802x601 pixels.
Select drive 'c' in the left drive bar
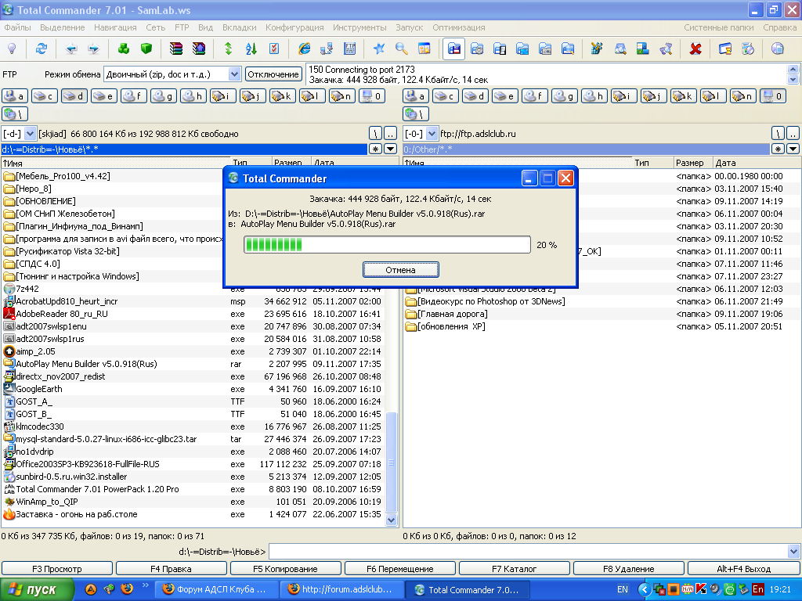pyautogui.click(x=45, y=96)
